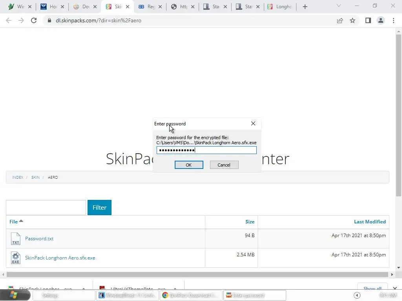402x301 pixels.
Task: Expand the SkinPack Longhorn download item chevron
Action: pos(84,288)
